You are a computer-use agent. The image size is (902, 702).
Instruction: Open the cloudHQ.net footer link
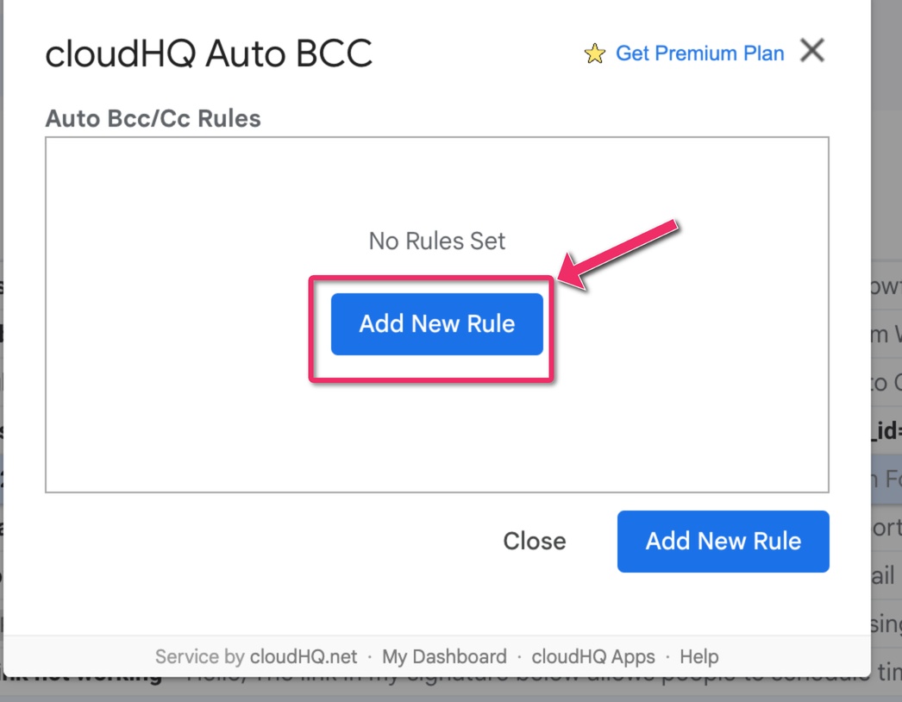point(304,656)
